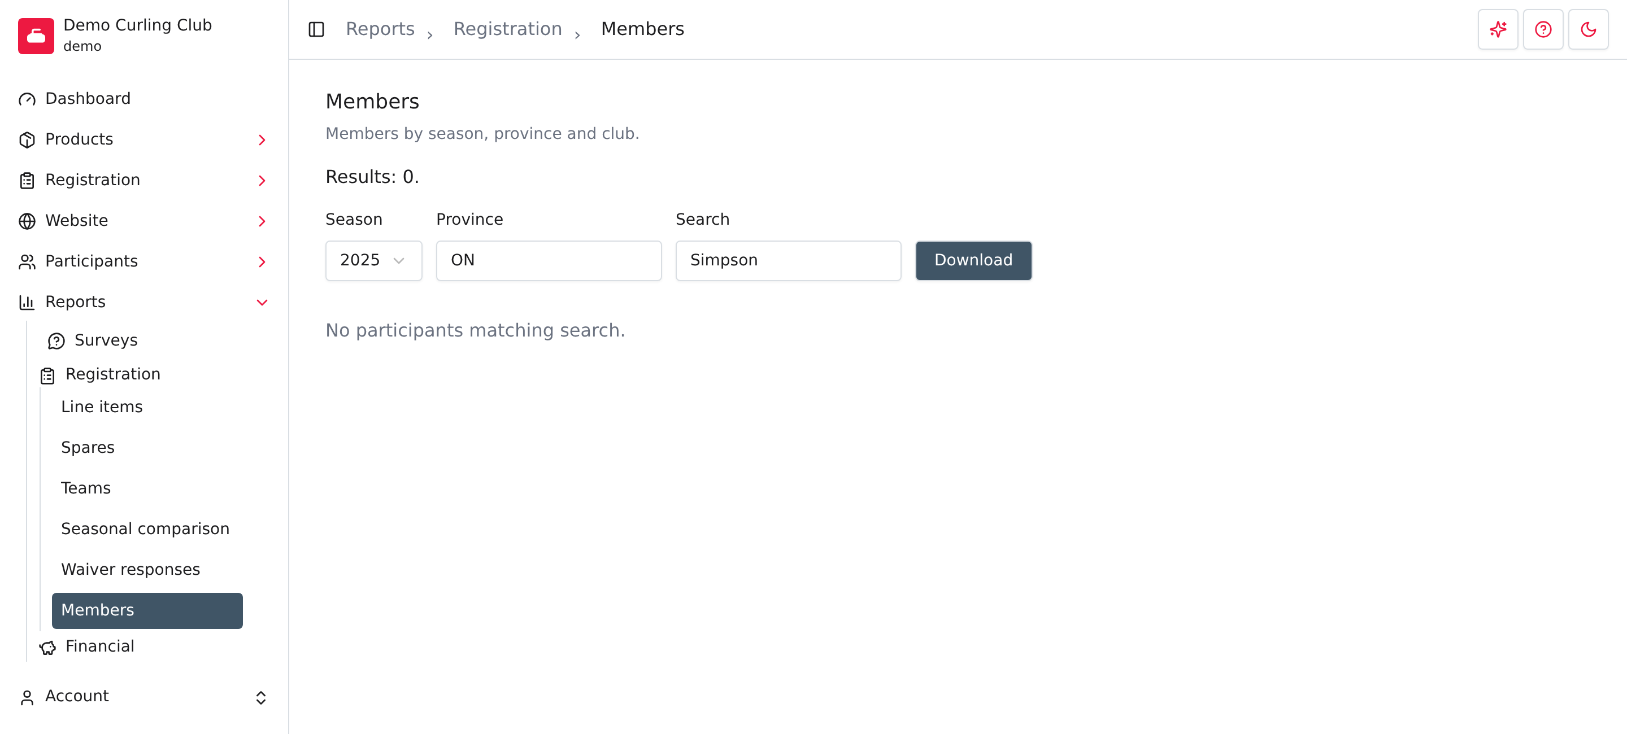Image resolution: width=1627 pixels, height=734 pixels.
Task: Focus the Province field containing ON
Action: click(548, 261)
